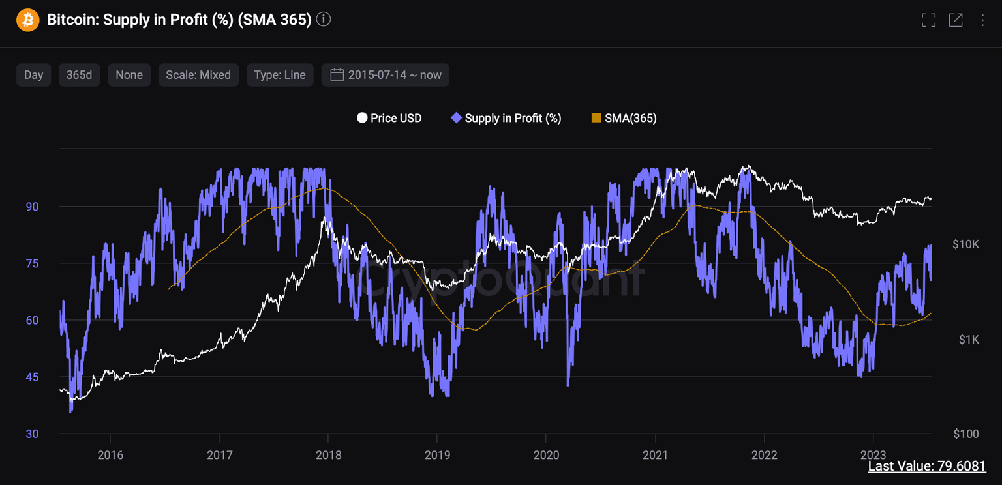This screenshot has width=1002, height=485.
Task: Toggle visibility of the Price USD series
Action: point(389,118)
